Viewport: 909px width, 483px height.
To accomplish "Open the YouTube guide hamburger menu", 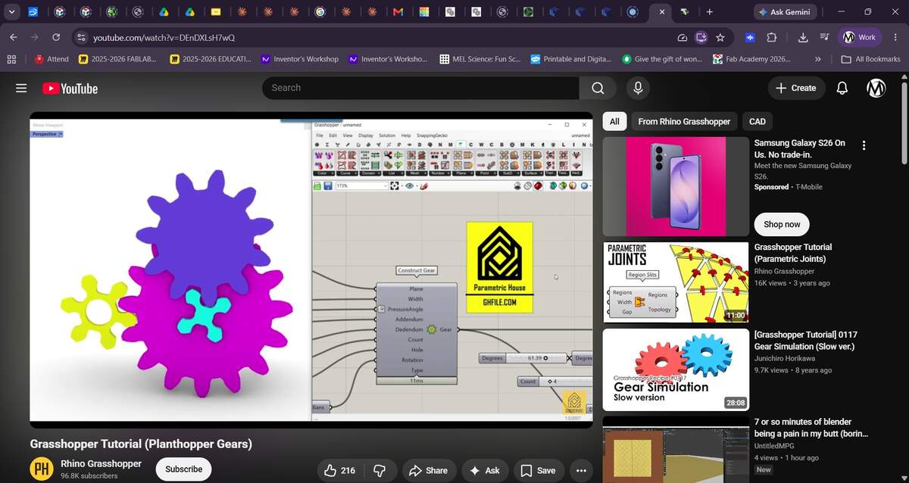I will coord(21,88).
